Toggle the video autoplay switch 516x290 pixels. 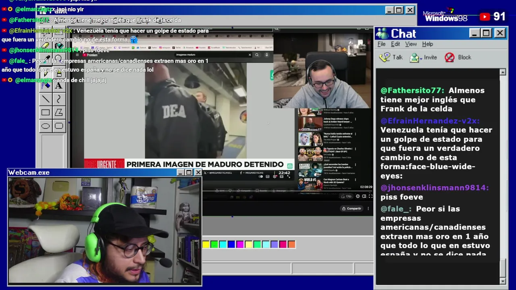pos(261,176)
